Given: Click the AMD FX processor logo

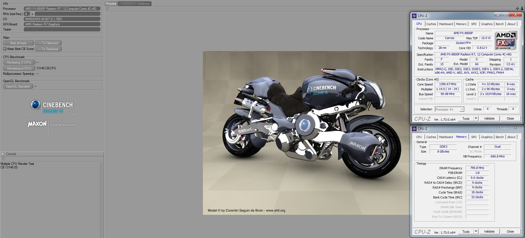Looking at the screenshot, I should pos(506,40).
